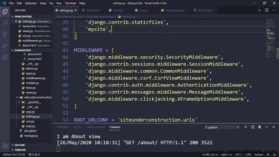
Task: Open models.py in the explorer tree
Action: 32,83
